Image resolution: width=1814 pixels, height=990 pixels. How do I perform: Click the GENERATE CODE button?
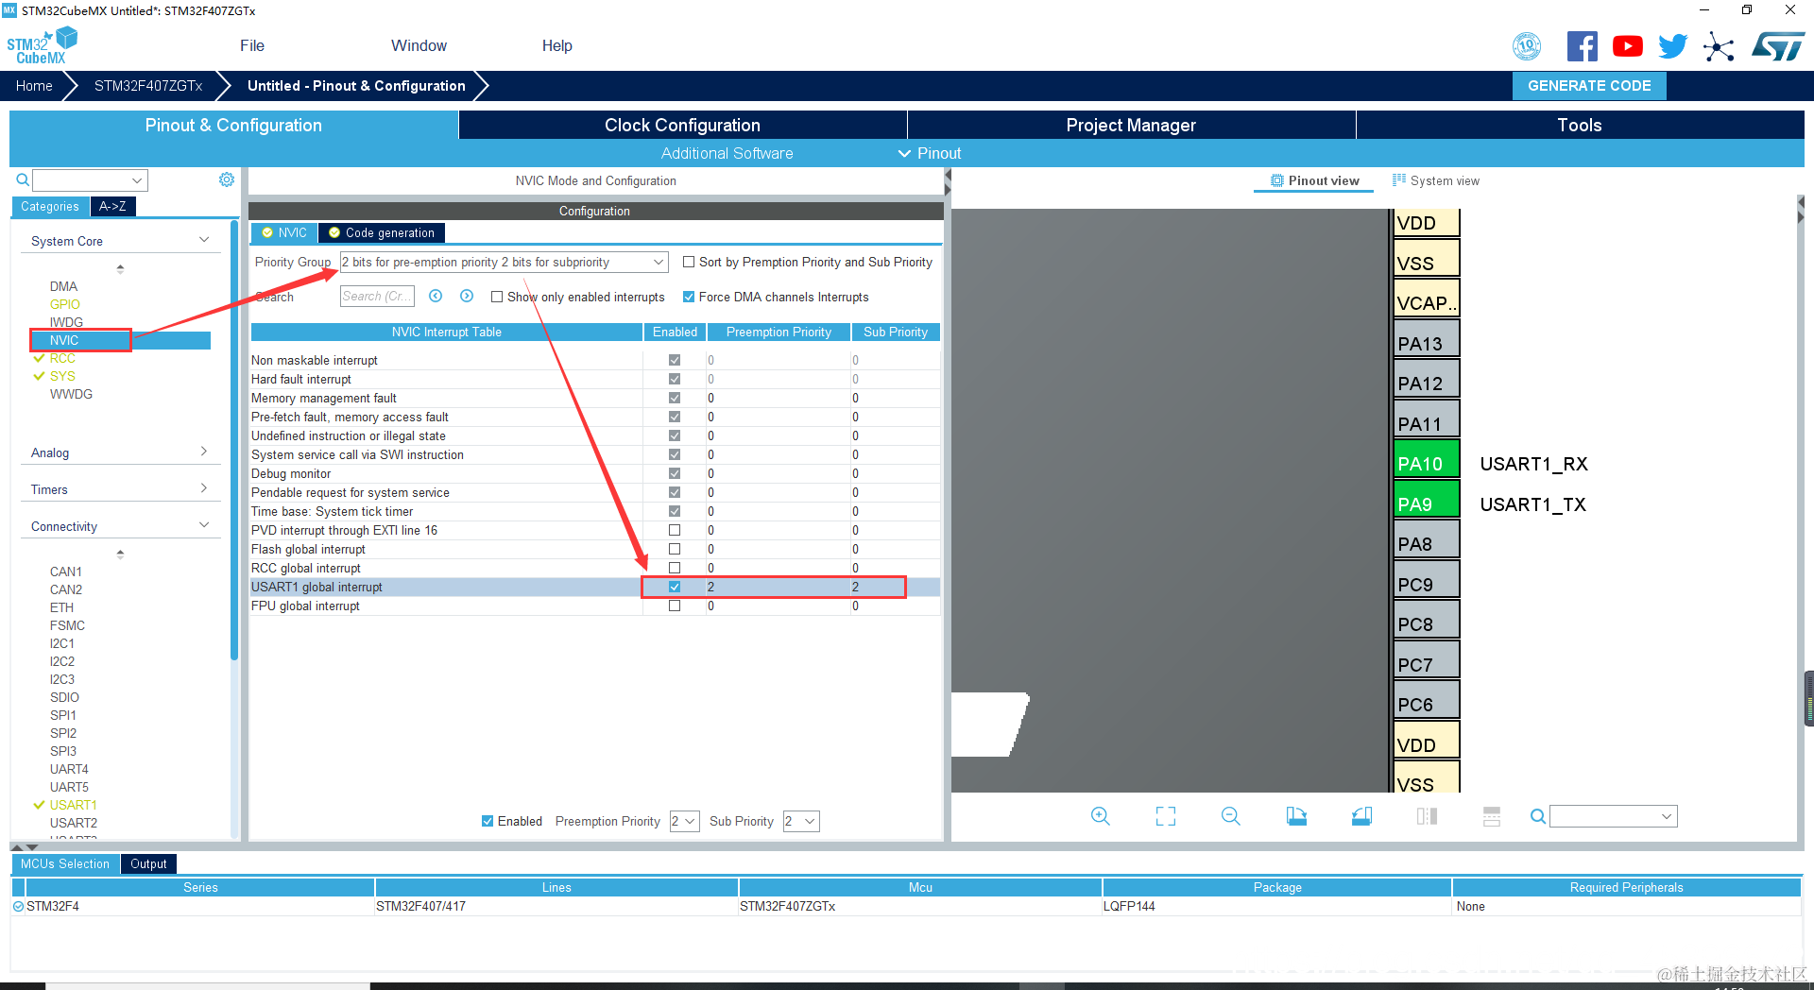(1589, 85)
